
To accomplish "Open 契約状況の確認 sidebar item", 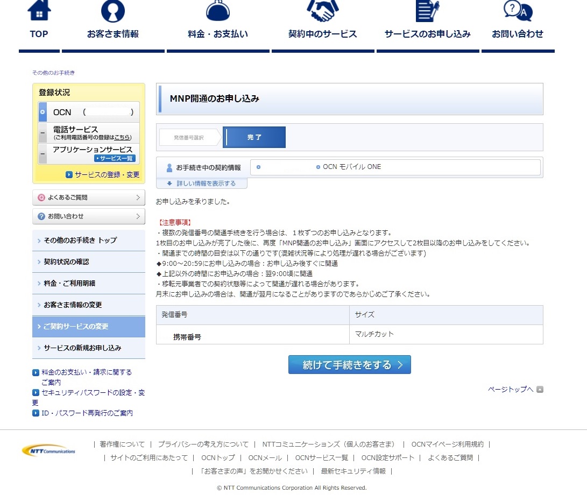I will coord(89,262).
